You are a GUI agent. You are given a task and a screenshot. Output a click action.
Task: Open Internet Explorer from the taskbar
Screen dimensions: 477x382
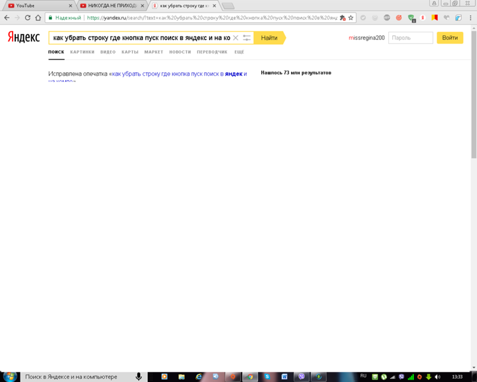(199, 377)
